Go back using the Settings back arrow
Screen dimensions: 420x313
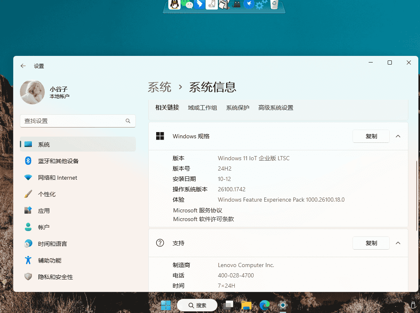23,66
